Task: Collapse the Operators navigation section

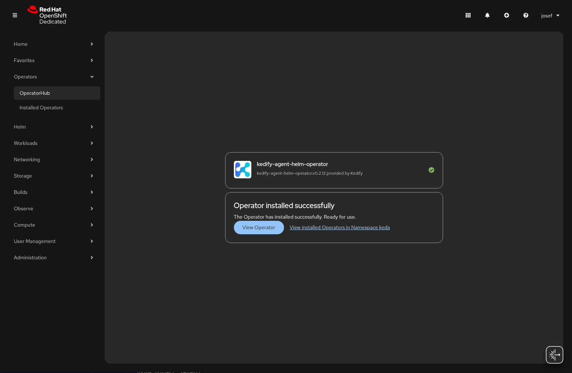Action: [53, 77]
